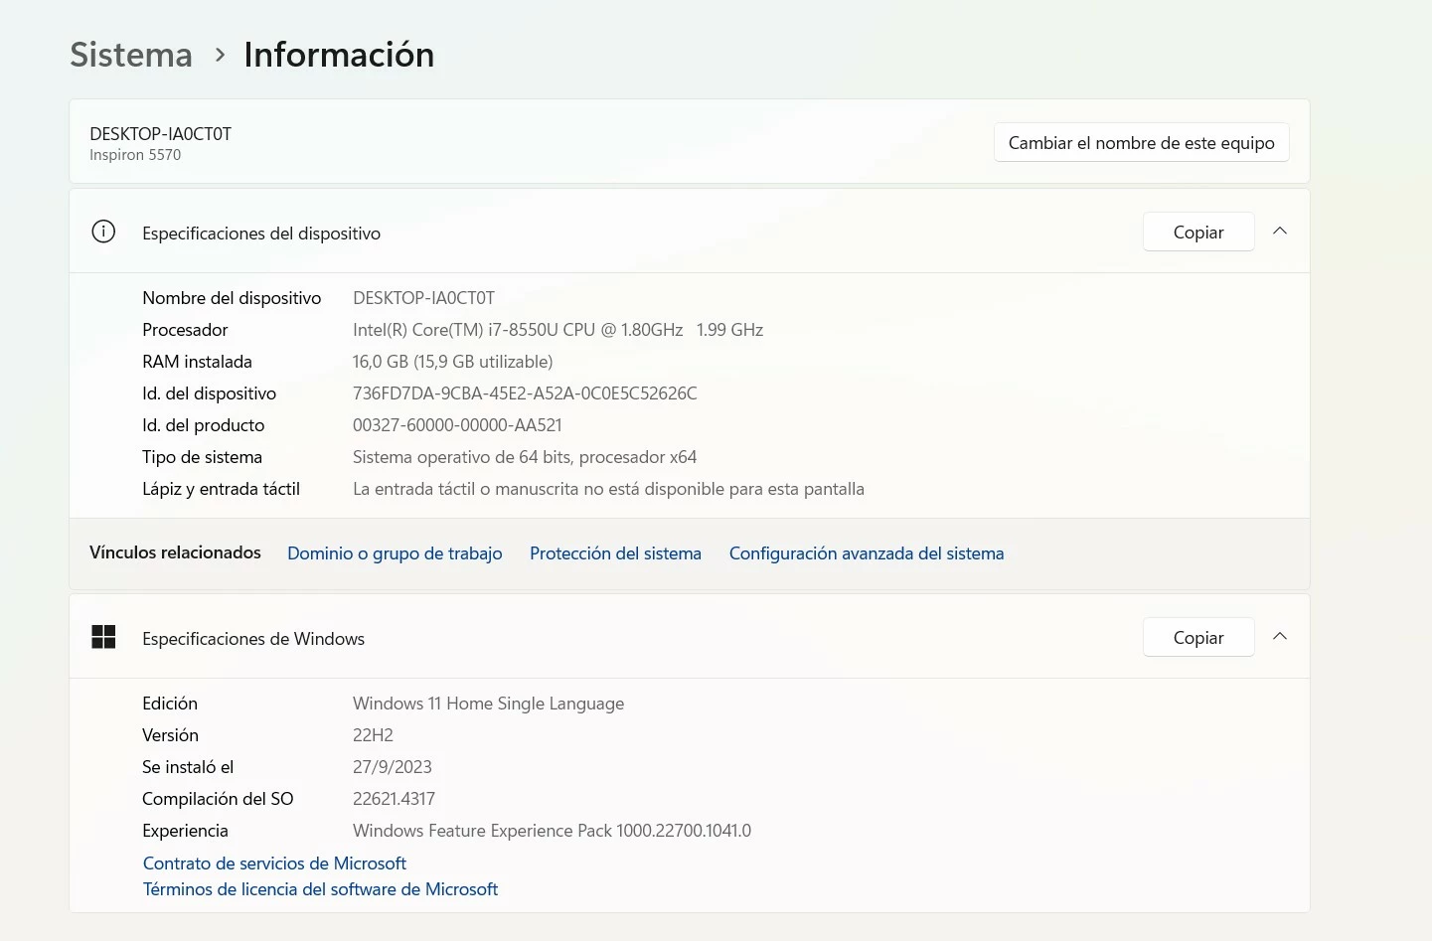Viewport: 1432px width, 941px height.
Task: Click the Procesador label
Action: (185, 330)
